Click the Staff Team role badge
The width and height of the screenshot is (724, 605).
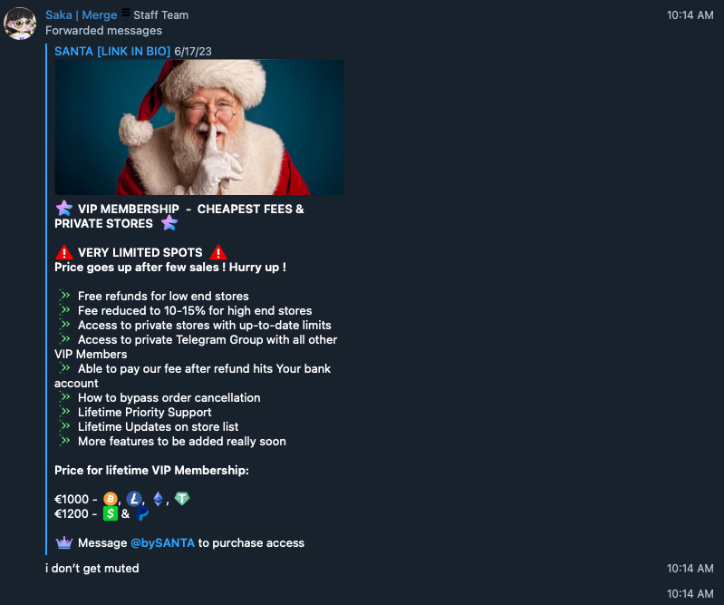160,15
